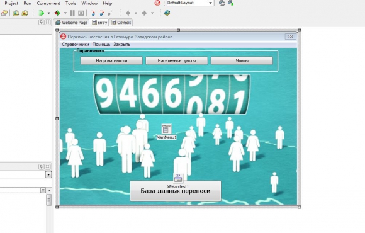Image resolution: width=365 pixels, height=233 pixels.
Task: Click the help book icon in the toolbar
Action: [167, 13]
